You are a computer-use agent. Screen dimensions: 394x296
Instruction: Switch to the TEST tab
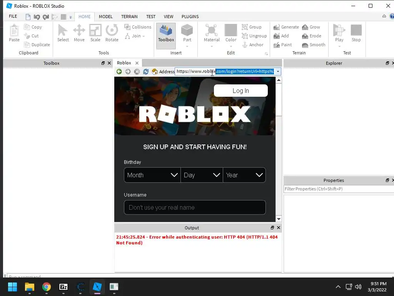[151, 17]
